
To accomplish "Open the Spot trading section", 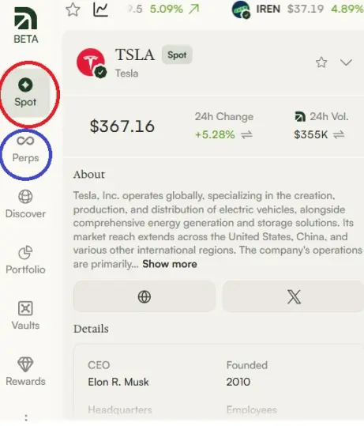I will click(25, 93).
